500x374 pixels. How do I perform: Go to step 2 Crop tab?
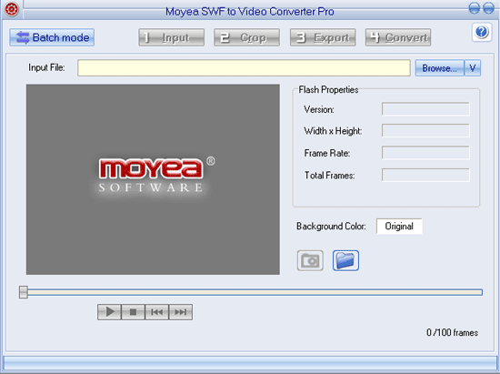pos(246,37)
